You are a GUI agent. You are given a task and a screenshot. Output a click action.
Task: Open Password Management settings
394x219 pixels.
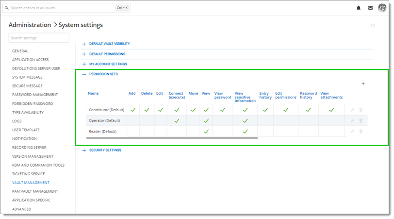(35, 95)
